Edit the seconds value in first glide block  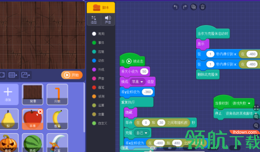[210, 54]
